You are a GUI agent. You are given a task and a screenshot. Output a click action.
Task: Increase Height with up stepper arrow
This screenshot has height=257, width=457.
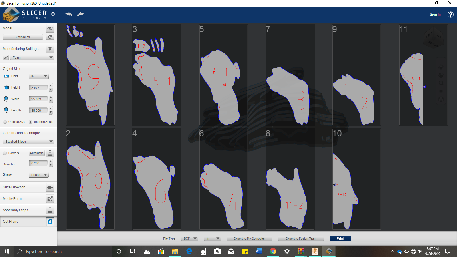pyautogui.click(x=51, y=86)
